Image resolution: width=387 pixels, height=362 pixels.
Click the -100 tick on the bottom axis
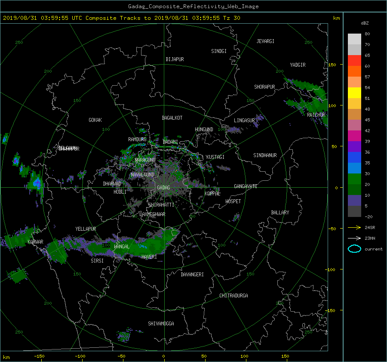(x=80, y=356)
